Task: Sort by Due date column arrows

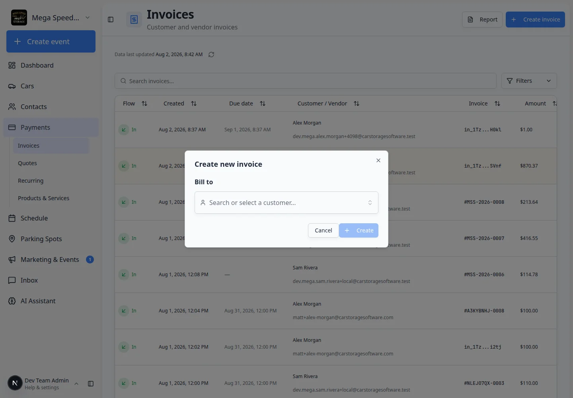Action: click(263, 103)
